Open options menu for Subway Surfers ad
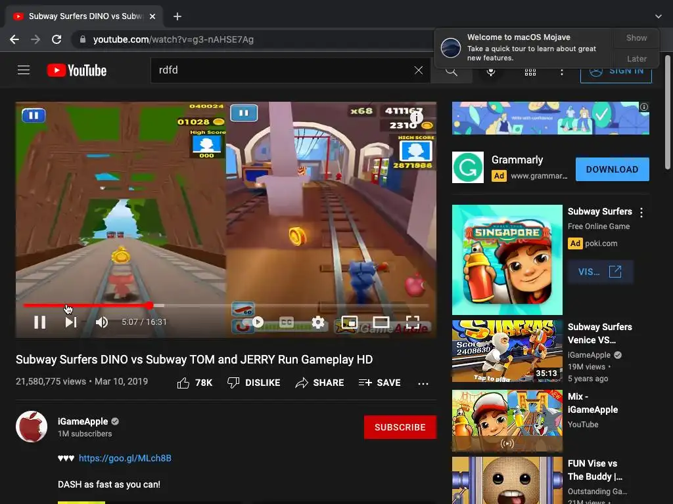Image resolution: width=673 pixels, height=504 pixels. pyautogui.click(x=641, y=213)
